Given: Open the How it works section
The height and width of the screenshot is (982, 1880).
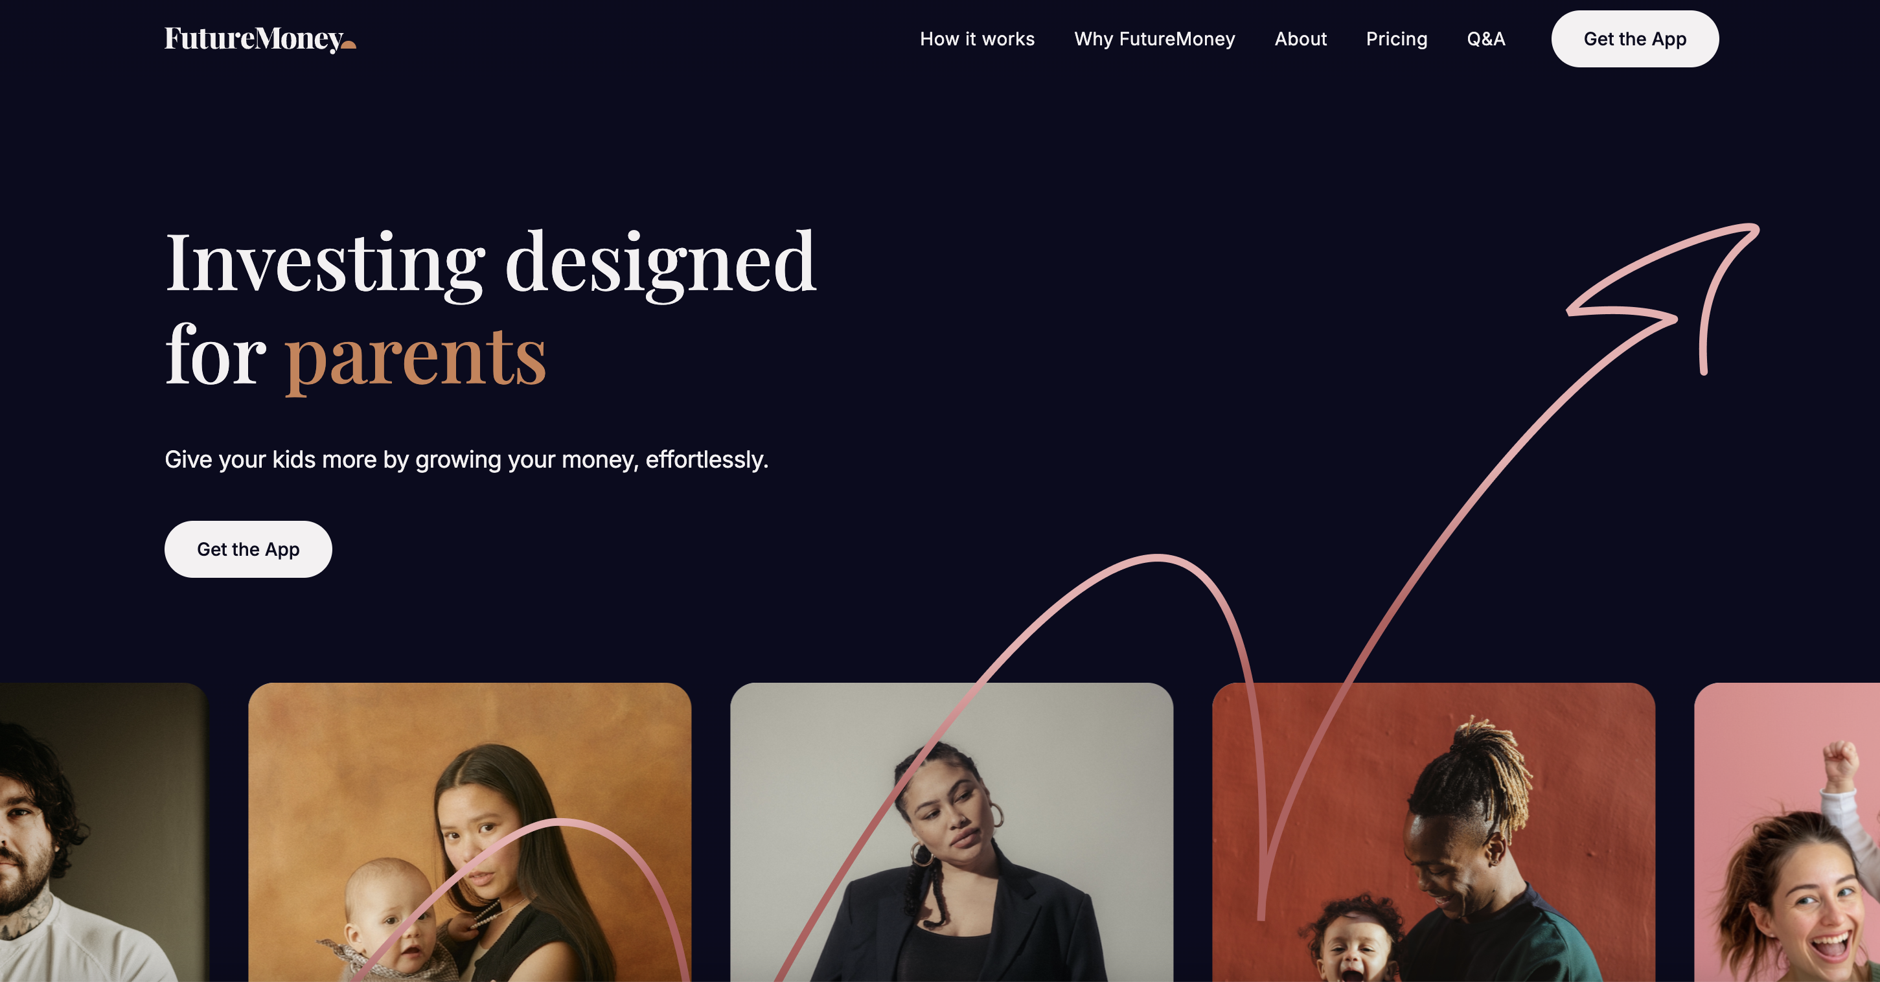Looking at the screenshot, I should pos(978,38).
